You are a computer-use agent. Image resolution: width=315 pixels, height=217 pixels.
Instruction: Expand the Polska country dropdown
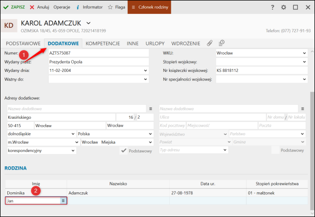(151, 134)
